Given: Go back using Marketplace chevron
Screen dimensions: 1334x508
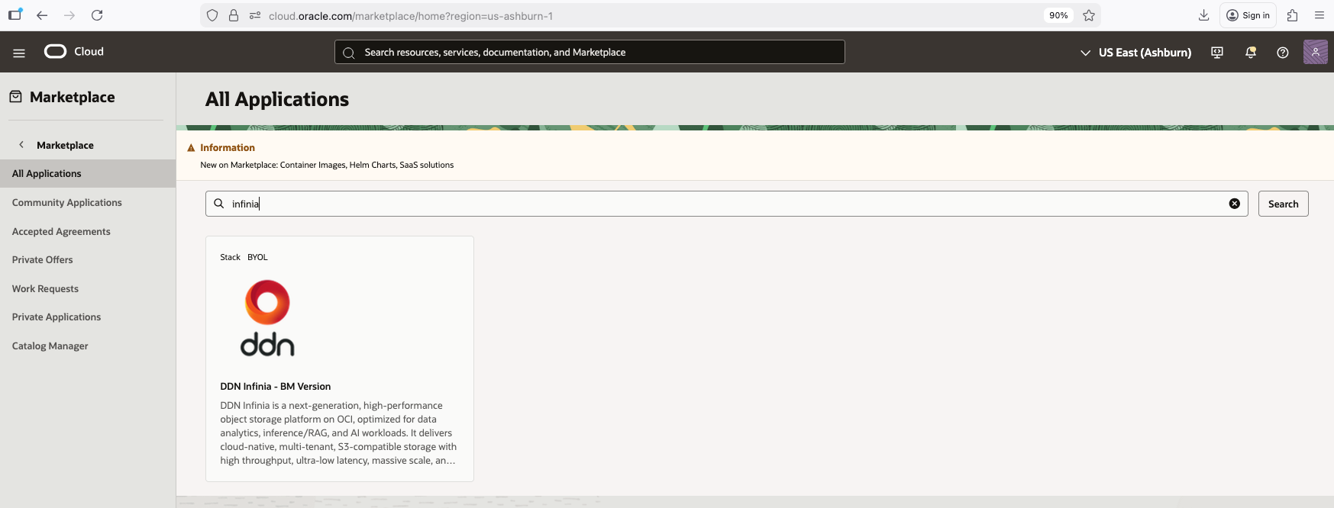Looking at the screenshot, I should [x=21, y=144].
